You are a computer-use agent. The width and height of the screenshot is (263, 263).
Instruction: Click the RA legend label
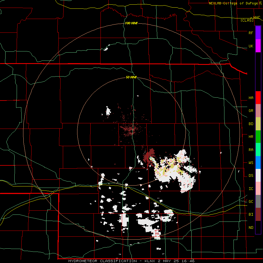(x=251, y=150)
